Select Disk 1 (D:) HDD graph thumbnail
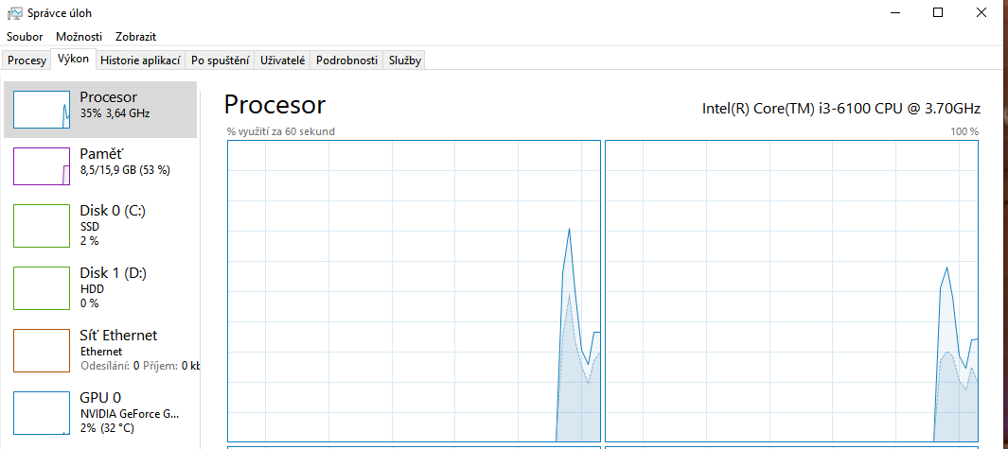The width and height of the screenshot is (1008, 449). tap(42, 287)
